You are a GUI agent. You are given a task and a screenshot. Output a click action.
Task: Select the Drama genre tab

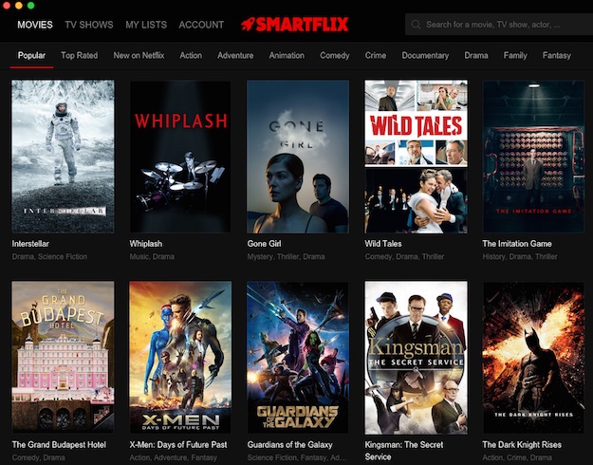pyautogui.click(x=476, y=56)
